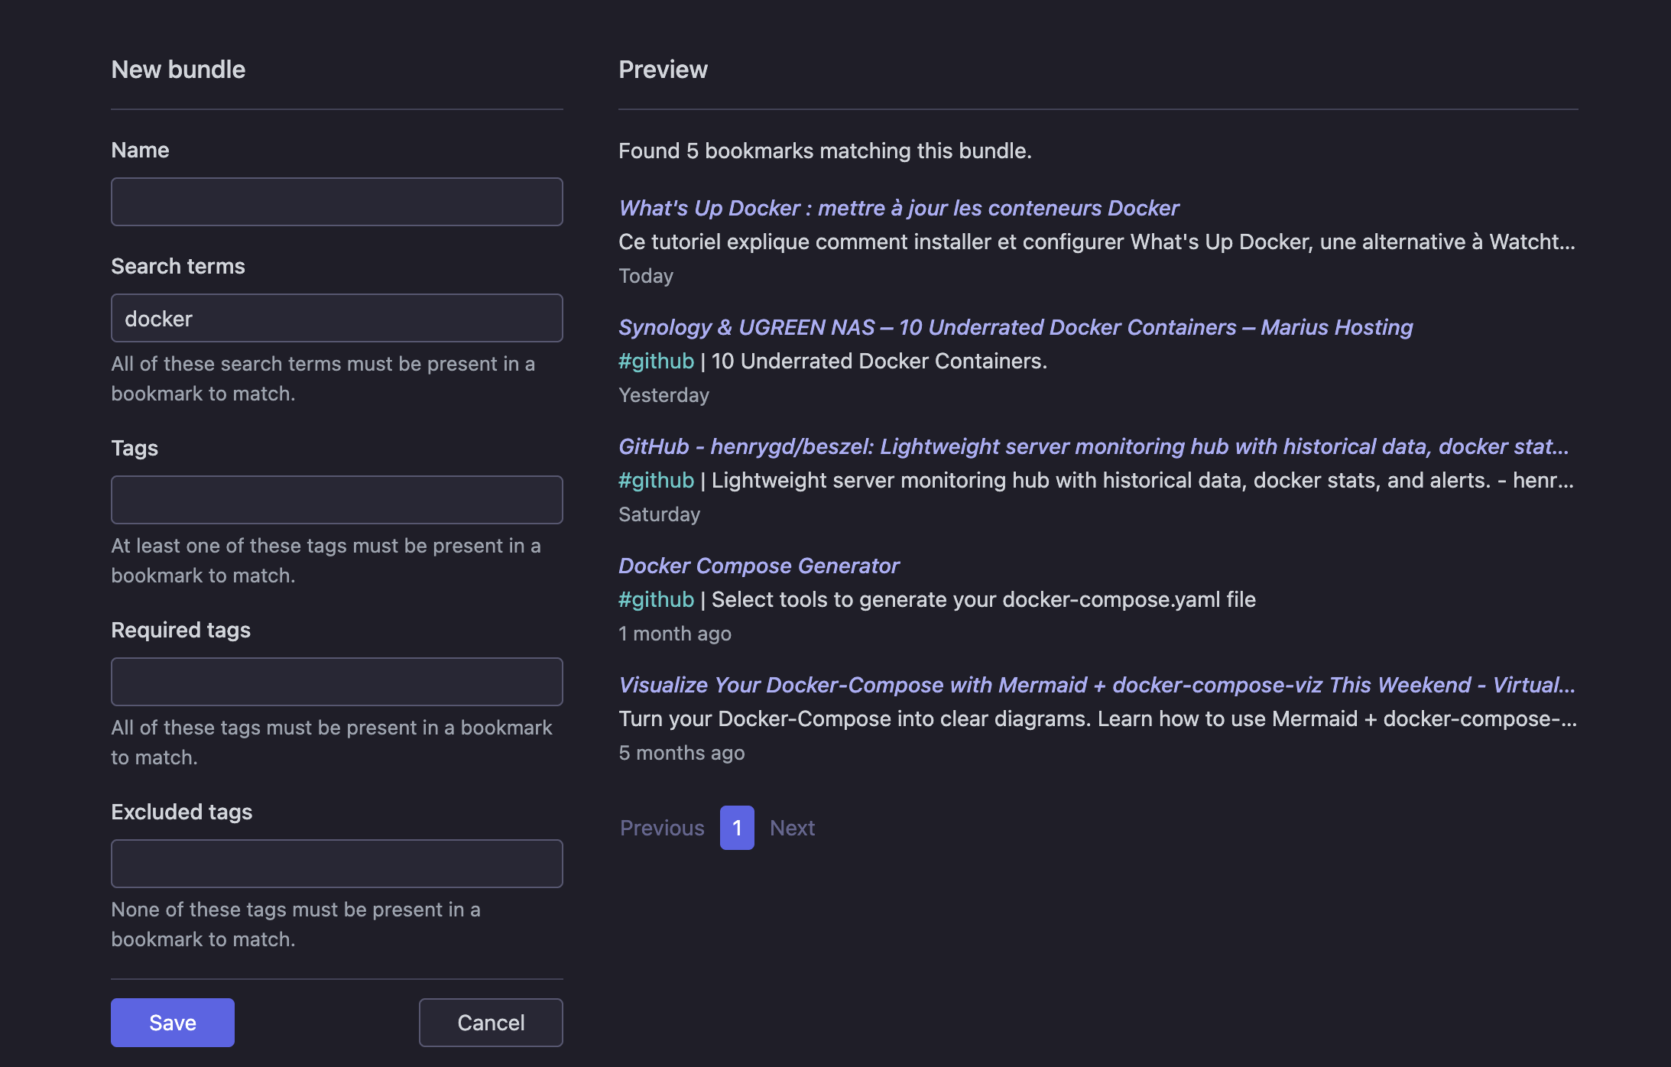Image resolution: width=1671 pixels, height=1067 pixels.
Task: Open GitHub henrygd/beszel bookmark link
Action: click(x=1093, y=446)
